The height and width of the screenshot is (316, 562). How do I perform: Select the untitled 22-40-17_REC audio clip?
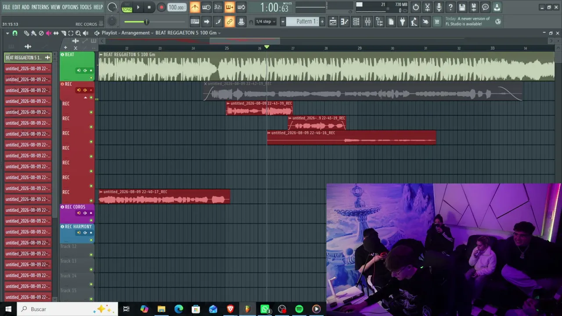pyautogui.click(x=164, y=197)
